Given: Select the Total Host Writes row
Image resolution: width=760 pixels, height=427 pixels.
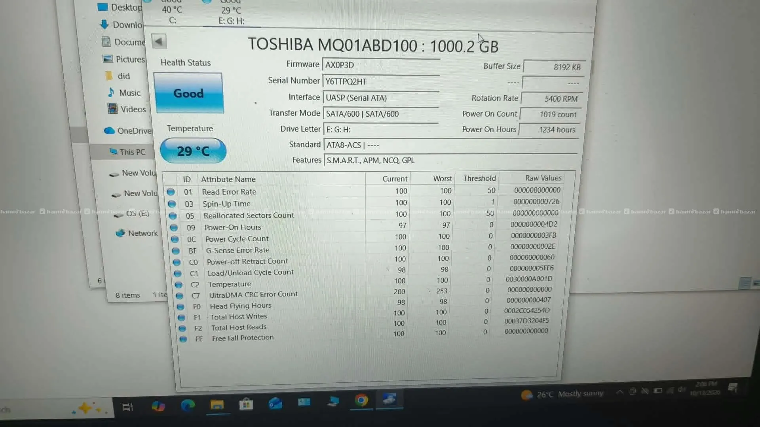Looking at the screenshot, I should coord(366,315).
